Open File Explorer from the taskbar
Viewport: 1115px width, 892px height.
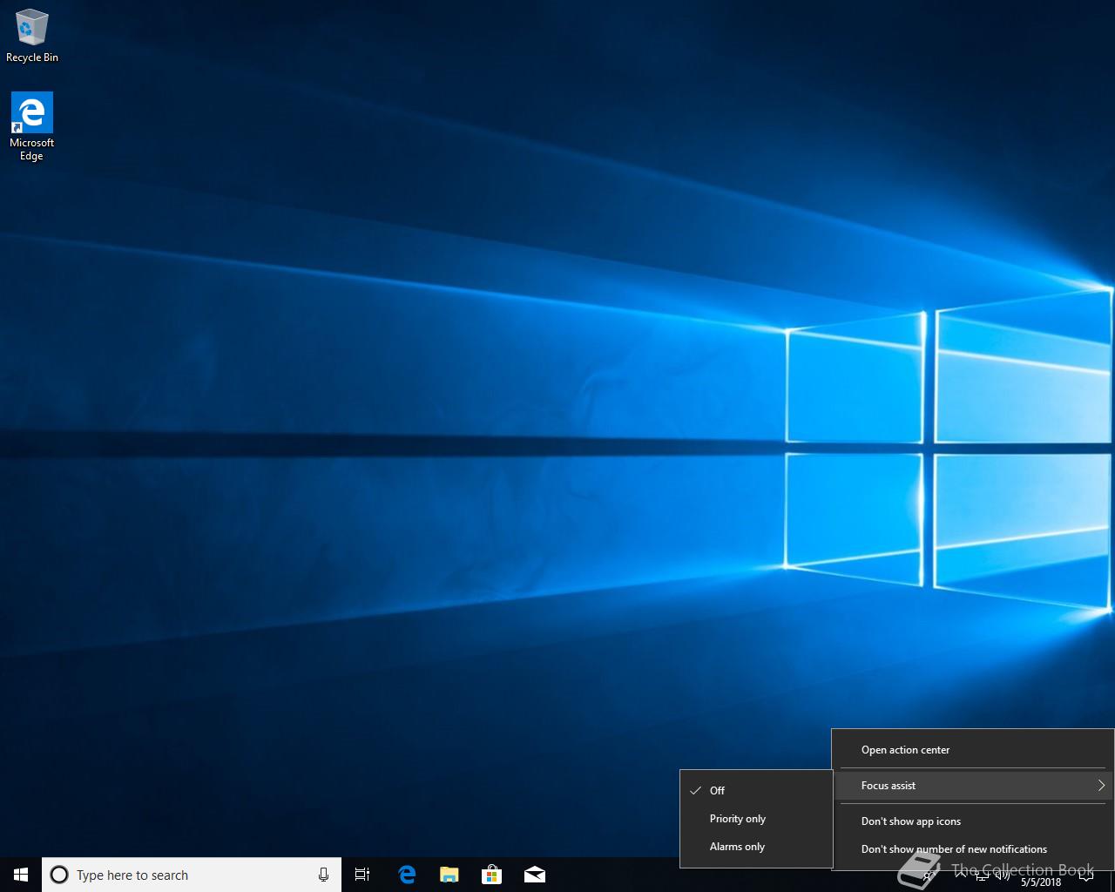click(x=449, y=875)
